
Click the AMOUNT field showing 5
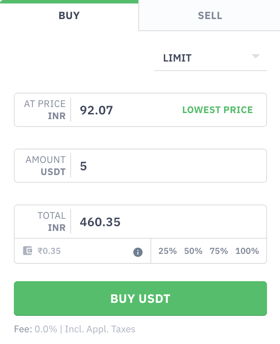(x=168, y=166)
